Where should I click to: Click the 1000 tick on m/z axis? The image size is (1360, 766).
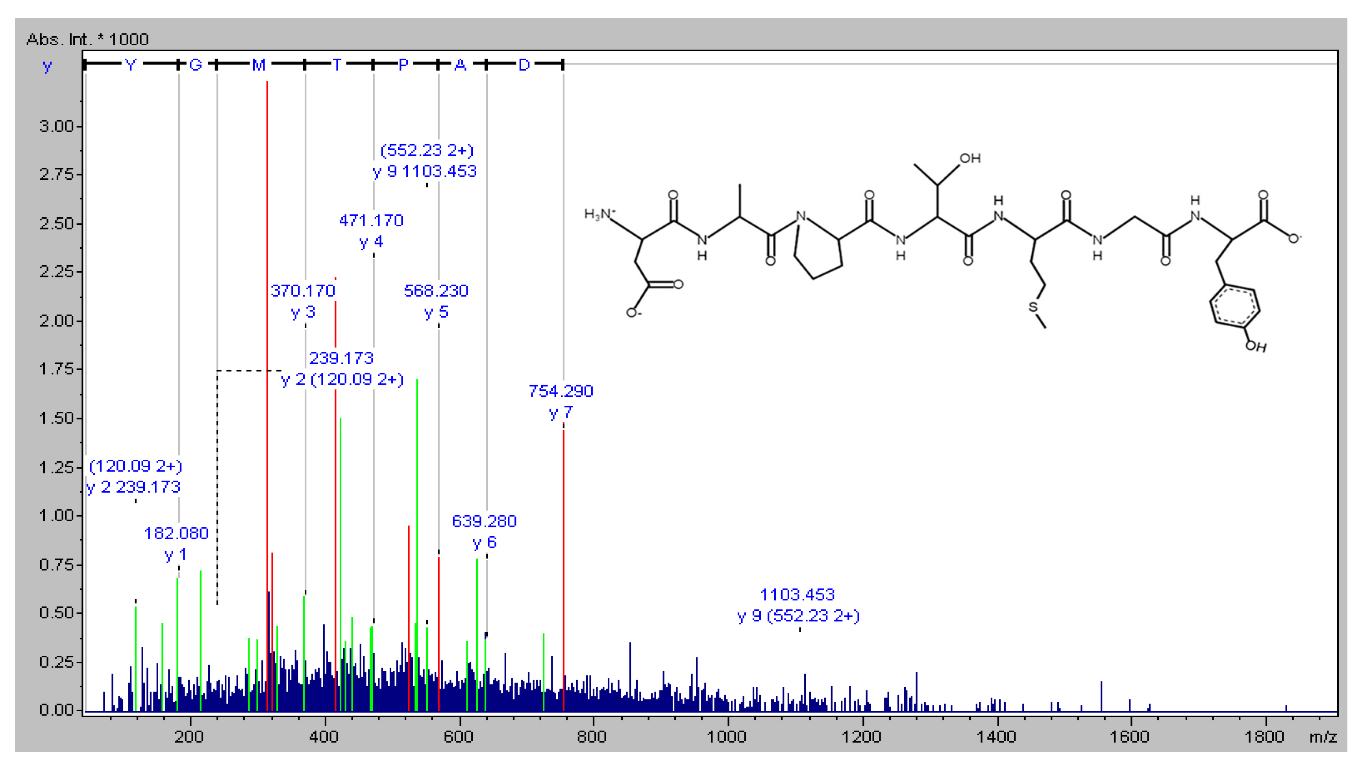727,736
